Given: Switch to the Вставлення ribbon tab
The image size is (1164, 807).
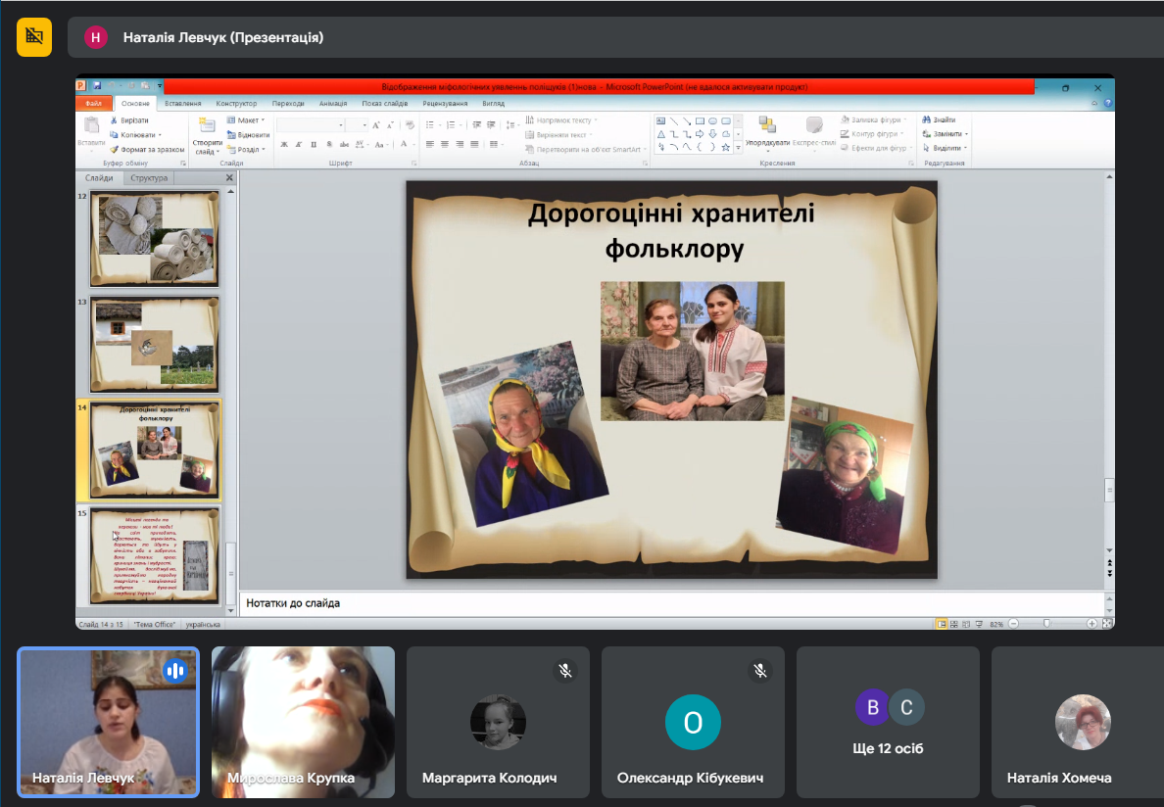Looking at the screenshot, I should click(183, 103).
